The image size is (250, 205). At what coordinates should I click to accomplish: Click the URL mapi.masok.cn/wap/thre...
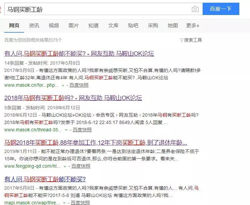[32, 203]
